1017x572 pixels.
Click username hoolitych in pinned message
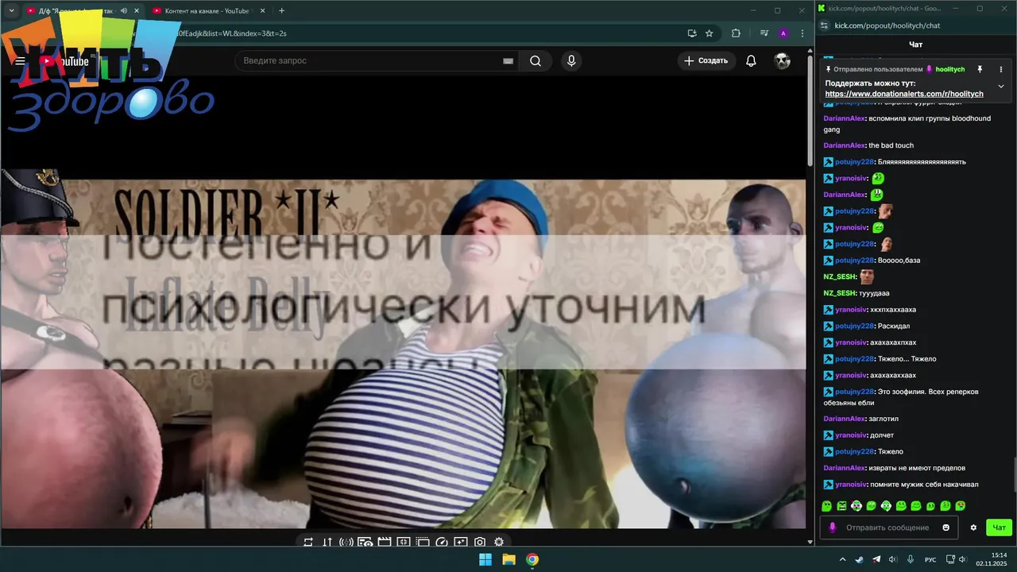pyautogui.click(x=950, y=69)
